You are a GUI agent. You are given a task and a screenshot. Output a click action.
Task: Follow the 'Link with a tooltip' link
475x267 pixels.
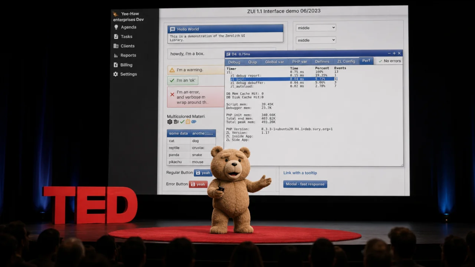[300, 173]
